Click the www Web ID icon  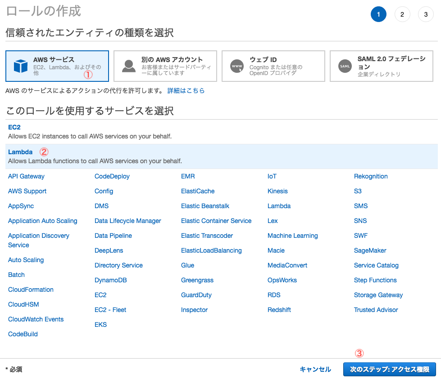(x=237, y=66)
